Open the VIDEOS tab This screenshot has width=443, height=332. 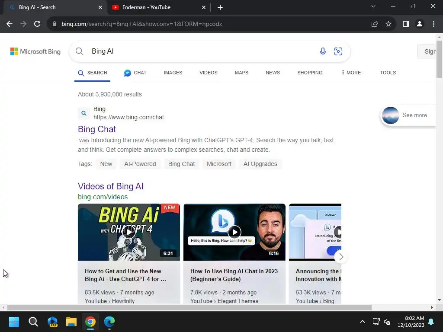coord(209,73)
